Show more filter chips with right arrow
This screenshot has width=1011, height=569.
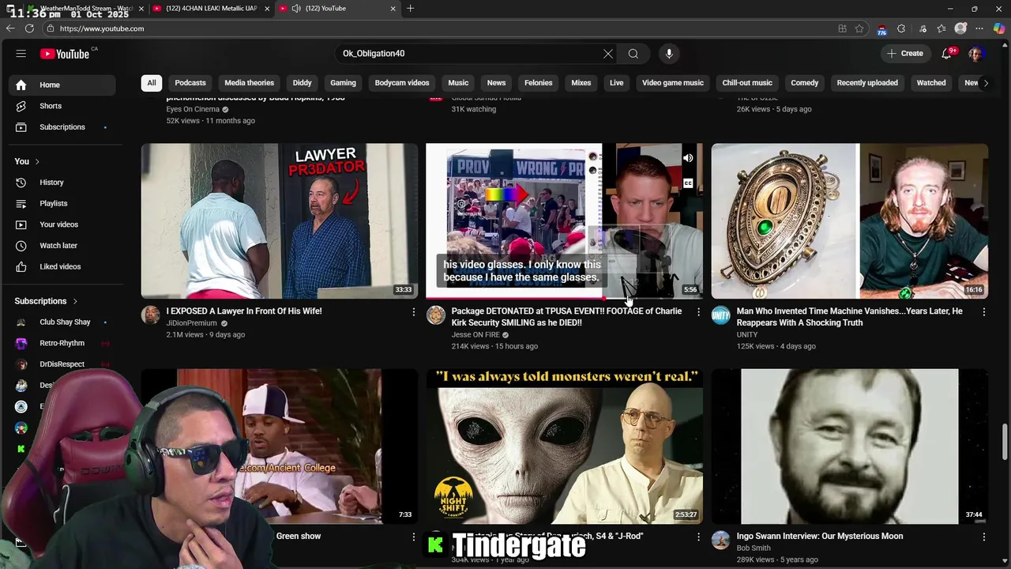tap(985, 83)
